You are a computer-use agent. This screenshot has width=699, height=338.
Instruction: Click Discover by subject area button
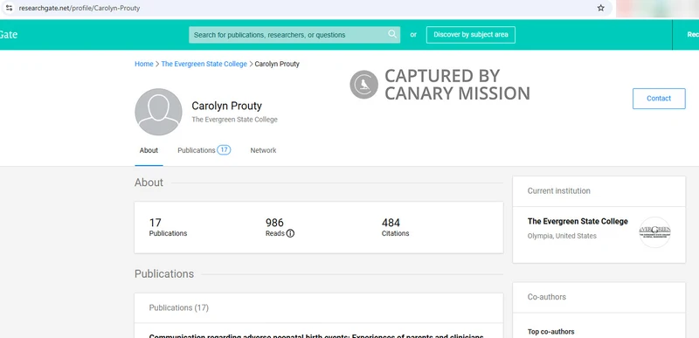pyautogui.click(x=470, y=35)
